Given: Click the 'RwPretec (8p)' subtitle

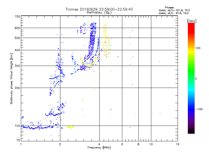Looking at the screenshot, I should tap(99, 13).
